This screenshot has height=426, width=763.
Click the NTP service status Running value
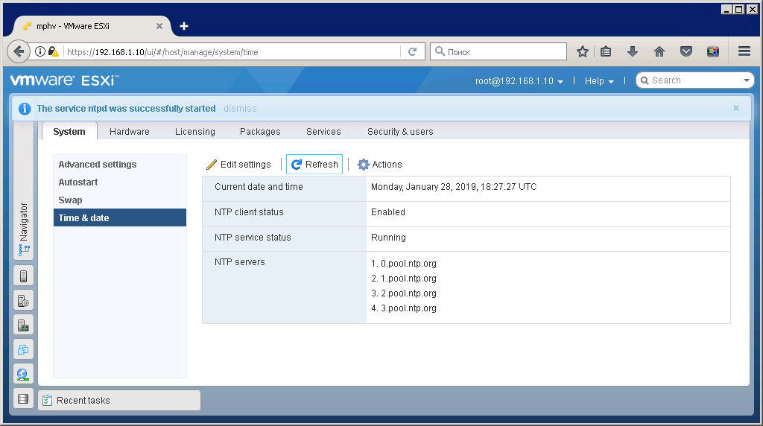coord(388,238)
